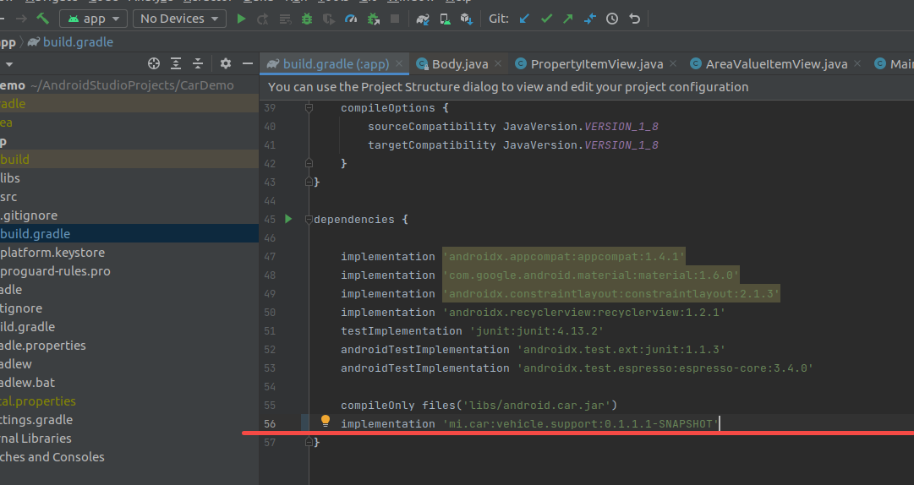Viewport: 914px width, 485px height.
Task: Collapse the dependencies block fold marker
Action: click(x=309, y=220)
